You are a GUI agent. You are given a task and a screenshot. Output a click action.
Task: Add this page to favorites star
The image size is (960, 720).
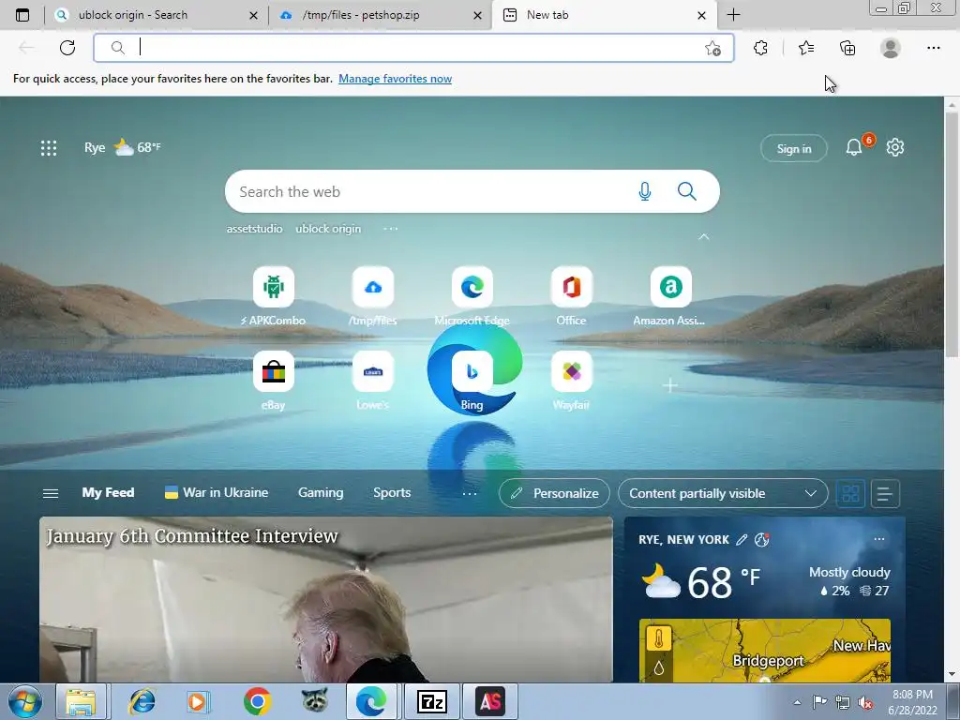click(x=712, y=49)
